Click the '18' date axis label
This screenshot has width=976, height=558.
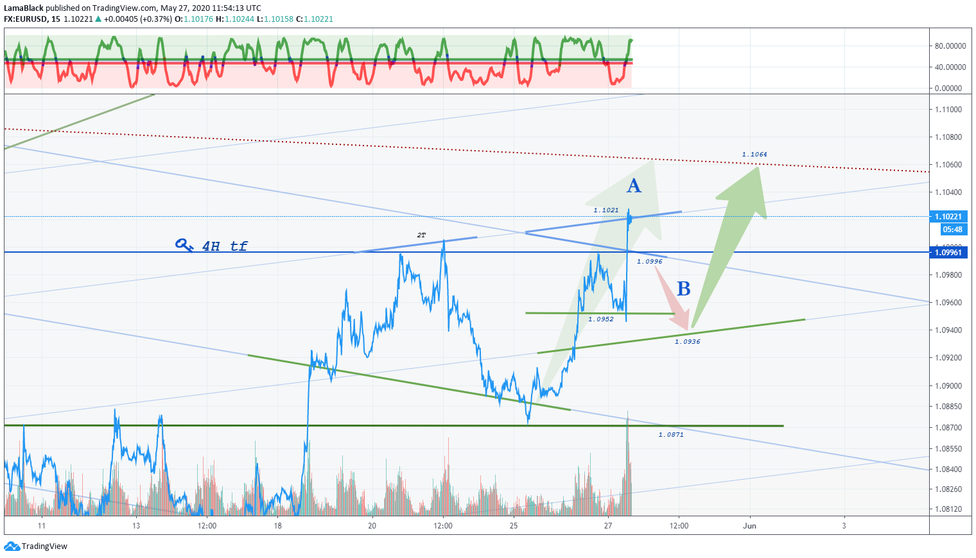[277, 526]
